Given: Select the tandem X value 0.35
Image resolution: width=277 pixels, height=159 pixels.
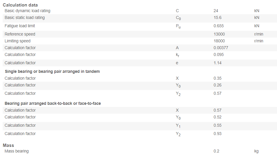Looking at the screenshot, I should pos(217,78).
